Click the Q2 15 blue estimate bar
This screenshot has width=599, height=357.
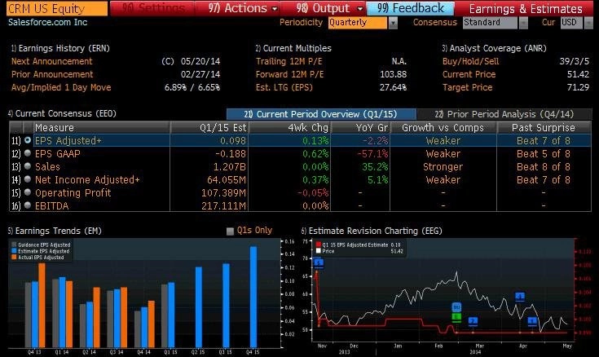[x=199, y=307]
